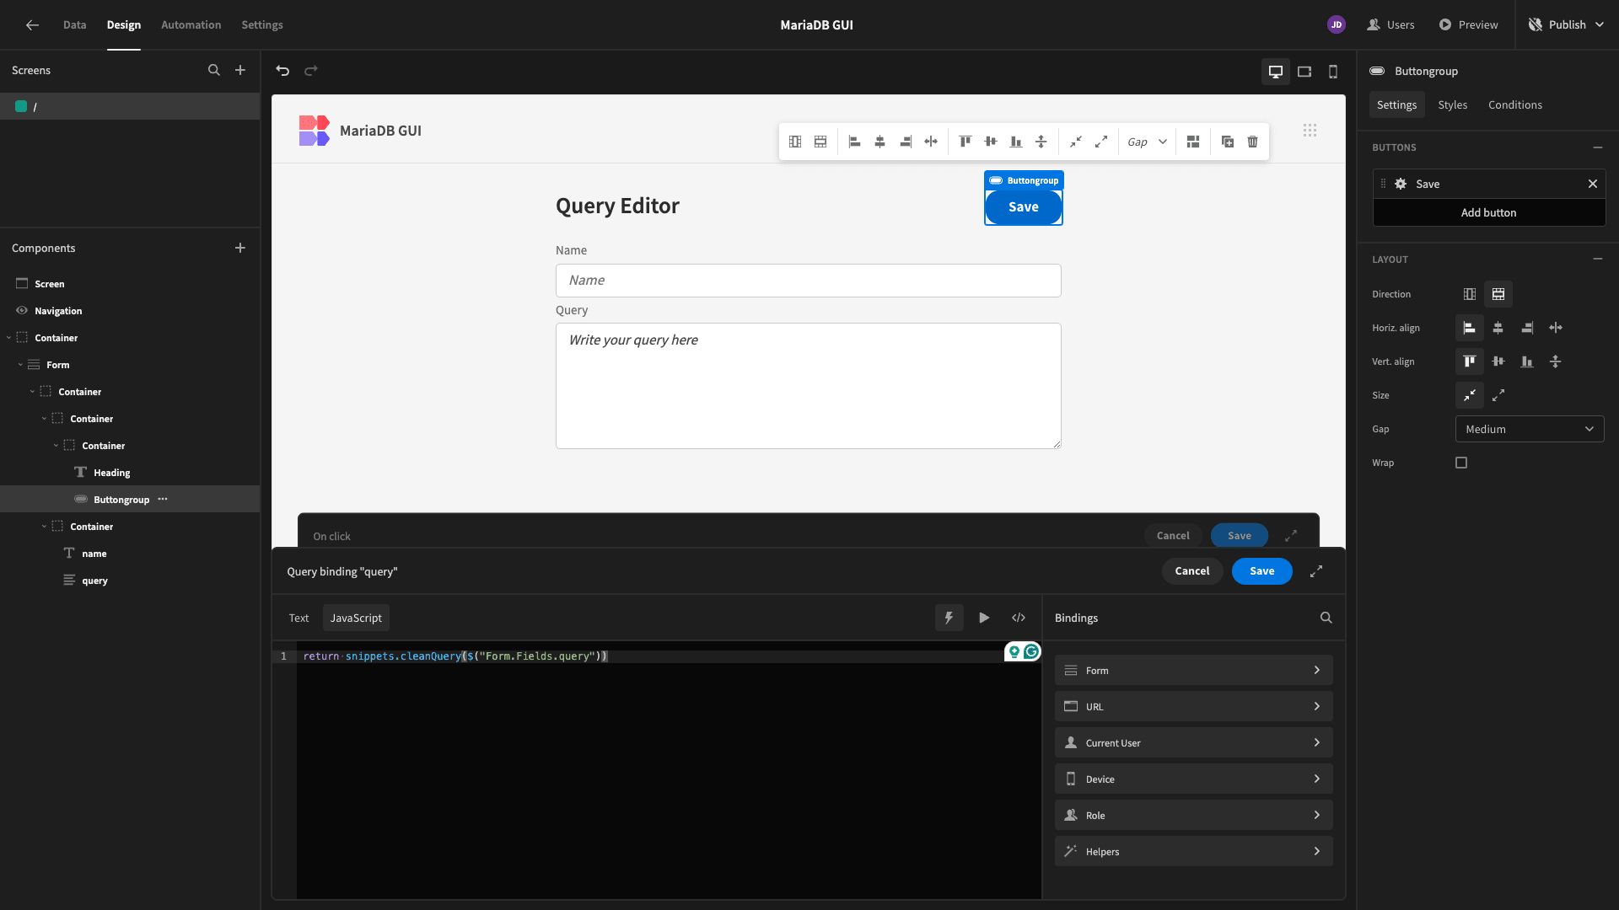Viewport: 1619px width, 910px height.
Task: Add a new screen with plus icon
Action: [x=240, y=71]
